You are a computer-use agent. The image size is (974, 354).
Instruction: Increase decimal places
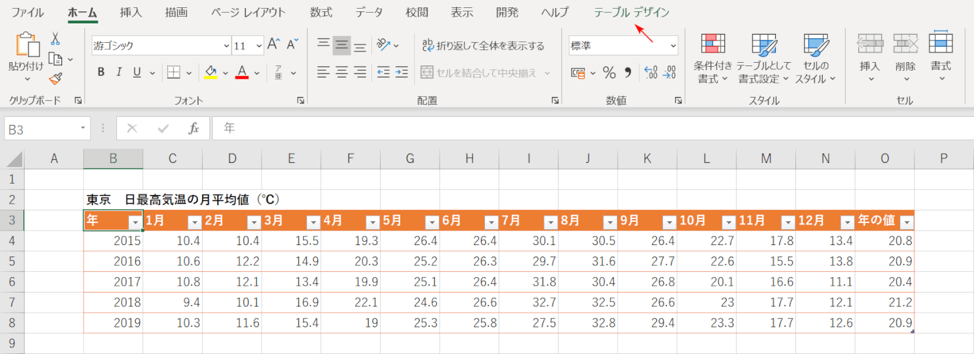pyautogui.click(x=650, y=72)
